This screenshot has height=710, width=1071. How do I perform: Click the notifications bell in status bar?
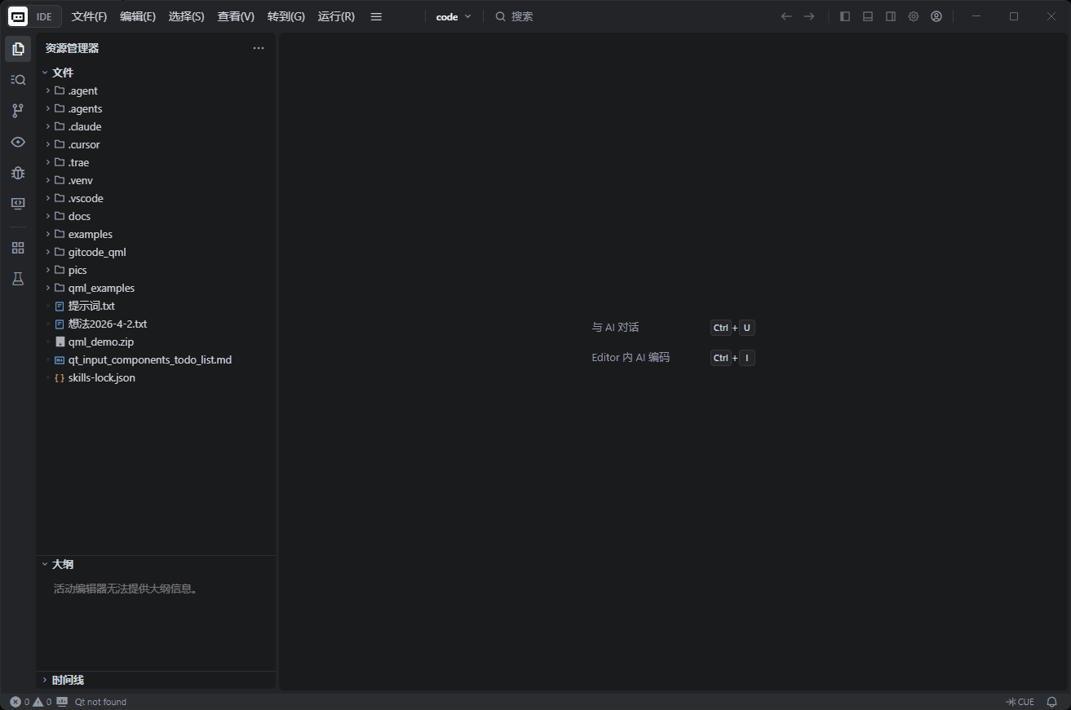pyautogui.click(x=1052, y=702)
